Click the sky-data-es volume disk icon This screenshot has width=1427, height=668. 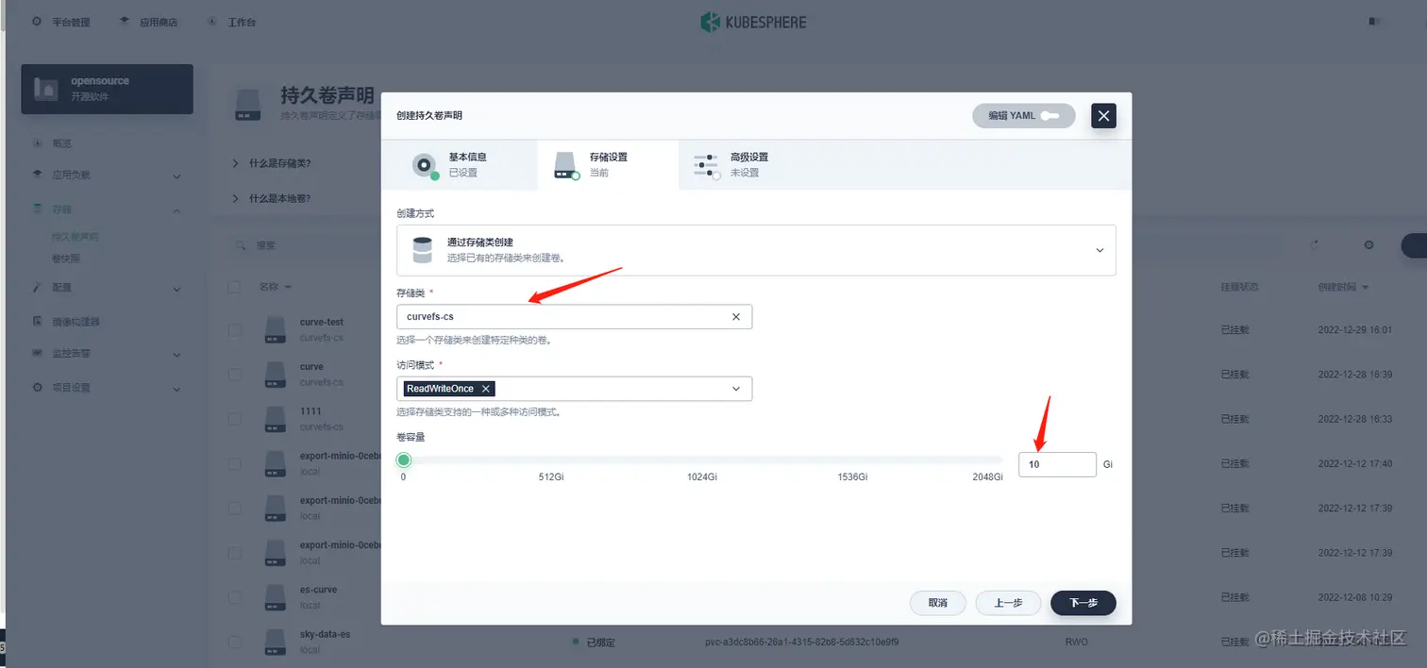coord(275,642)
